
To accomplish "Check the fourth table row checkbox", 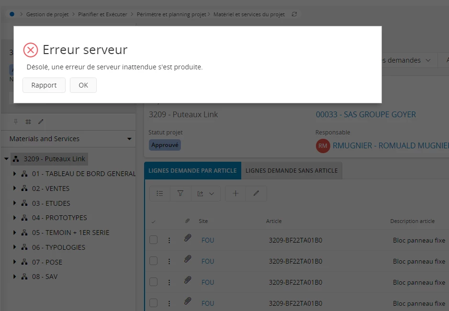I will click(154, 303).
